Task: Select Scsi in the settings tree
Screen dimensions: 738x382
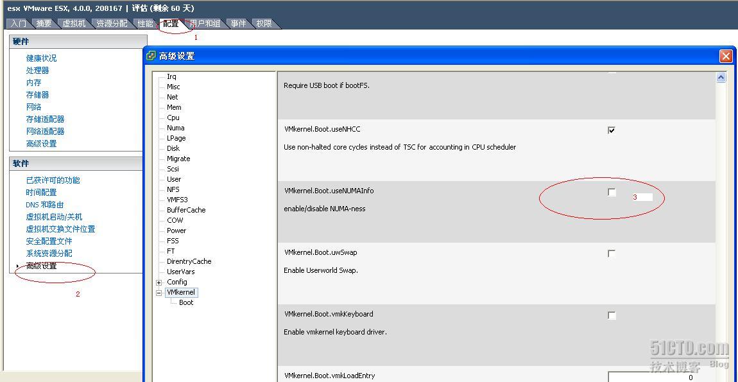Action: (173, 169)
